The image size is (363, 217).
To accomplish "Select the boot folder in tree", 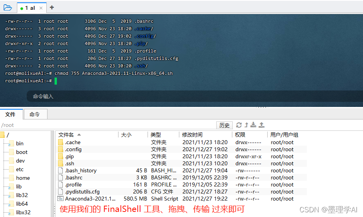I will click(22, 152).
